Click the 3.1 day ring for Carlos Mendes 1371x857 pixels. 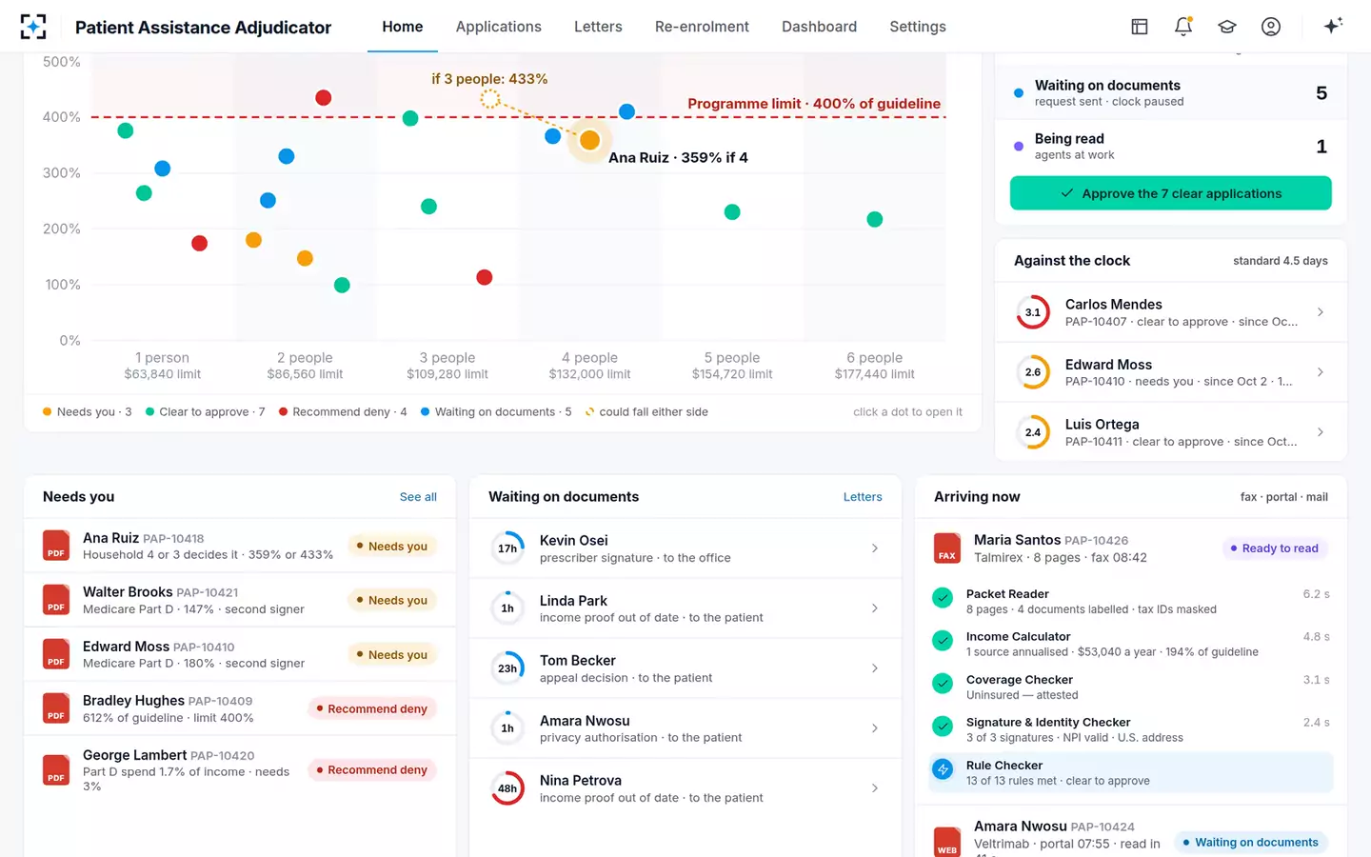pyautogui.click(x=1033, y=312)
